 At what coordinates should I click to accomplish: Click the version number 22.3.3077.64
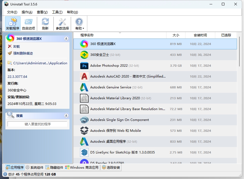pyautogui.click(x=17, y=76)
